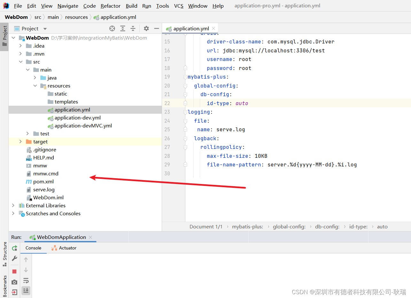This screenshot has width=411, height=298.
Task: Open the Navigate menu
Action: click(x=68, y=6)
